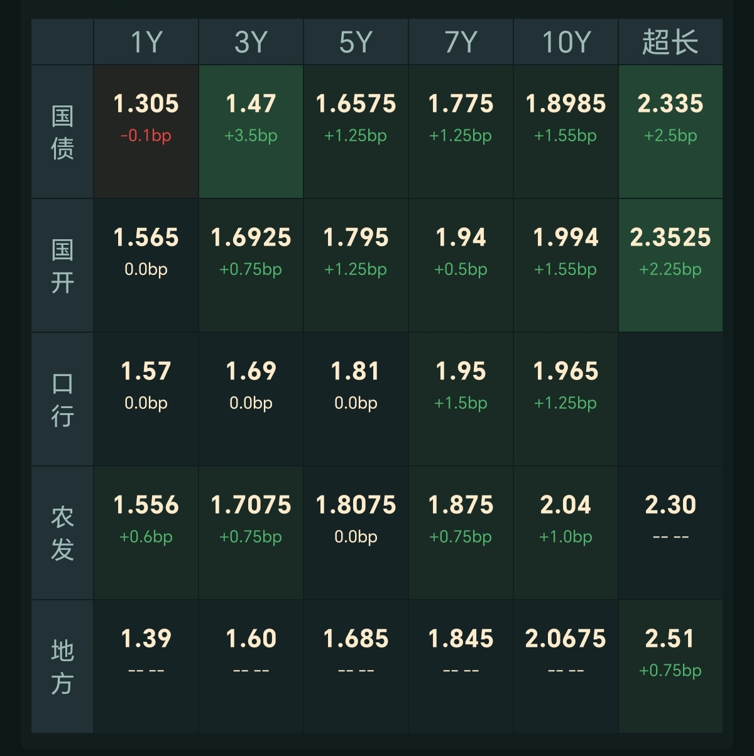Click the 5Y column header
This screenshot has width=754, height=756.
[x=356, y=42]
